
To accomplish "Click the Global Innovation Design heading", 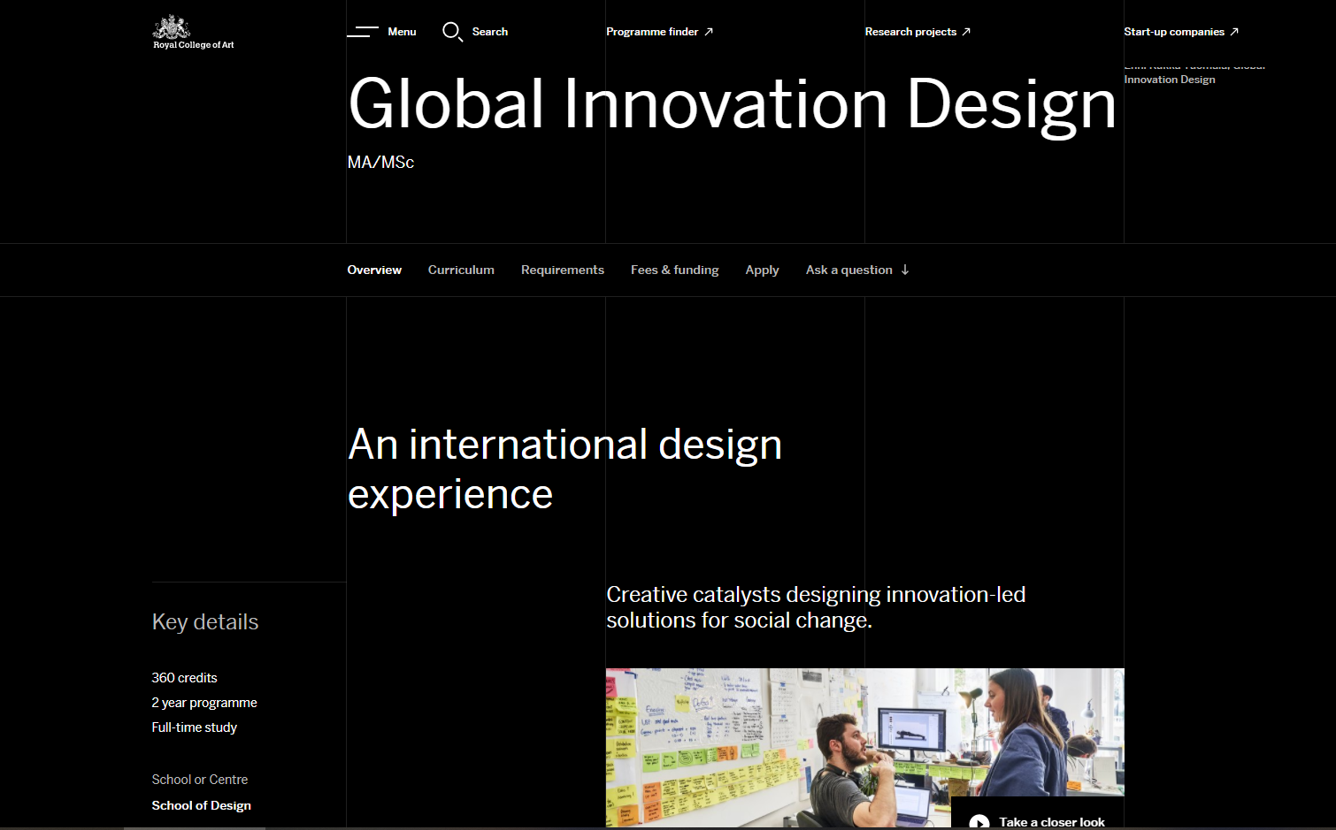I will click(x=732, y=104).
